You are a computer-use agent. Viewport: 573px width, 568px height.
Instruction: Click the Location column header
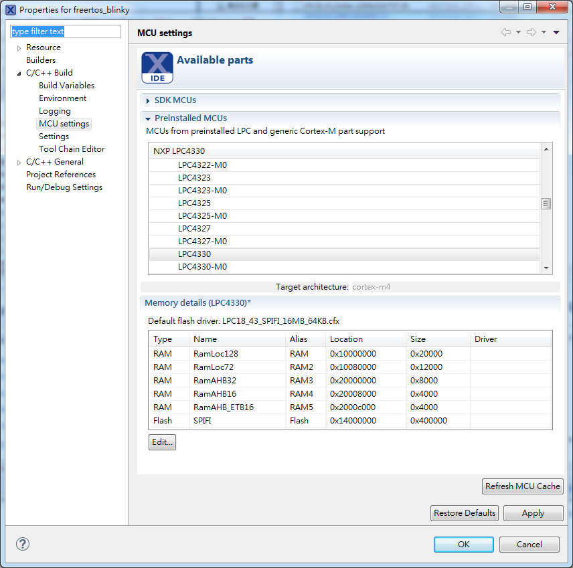tap(365, 339)
